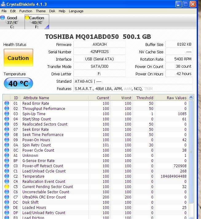Screen dimensions: 201x219
Task: Click the CrystalDiskInfo title bar app icon
Action: pyautogui.click(x=3, y=4)
